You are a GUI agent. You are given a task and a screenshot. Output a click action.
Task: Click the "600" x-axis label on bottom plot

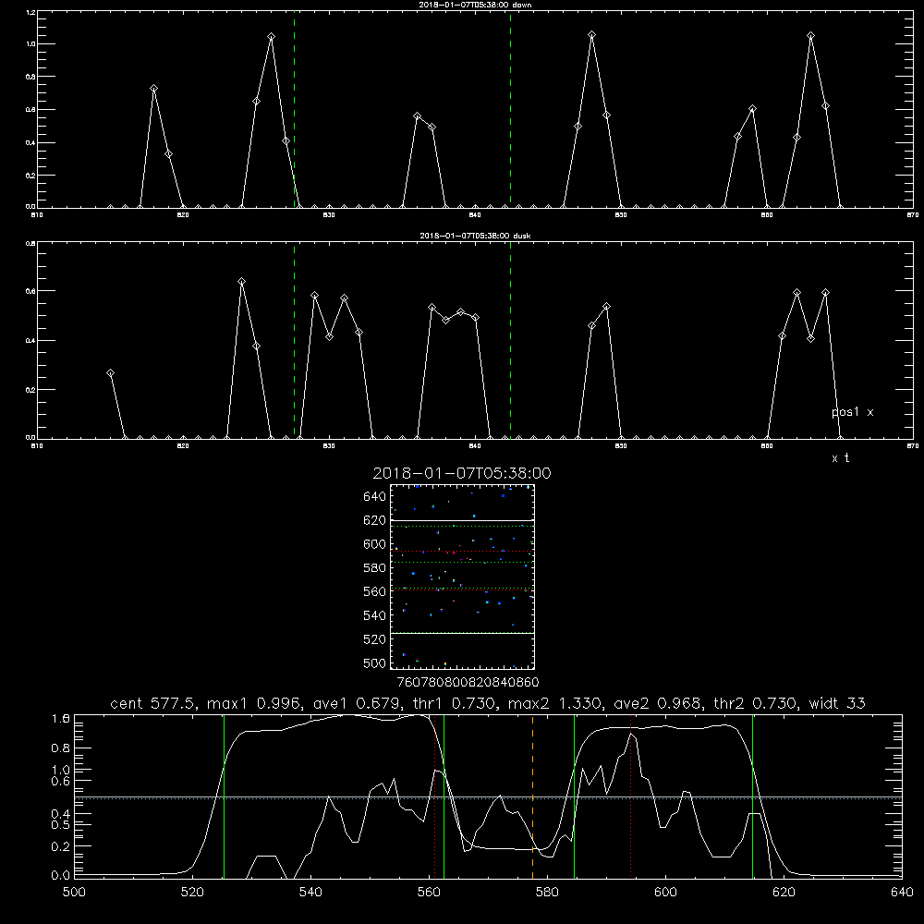[665, 893]
